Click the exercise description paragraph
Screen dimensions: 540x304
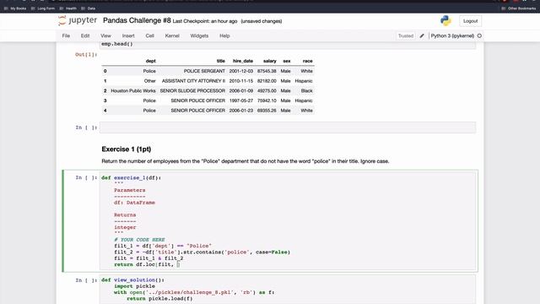pos(246,161)
